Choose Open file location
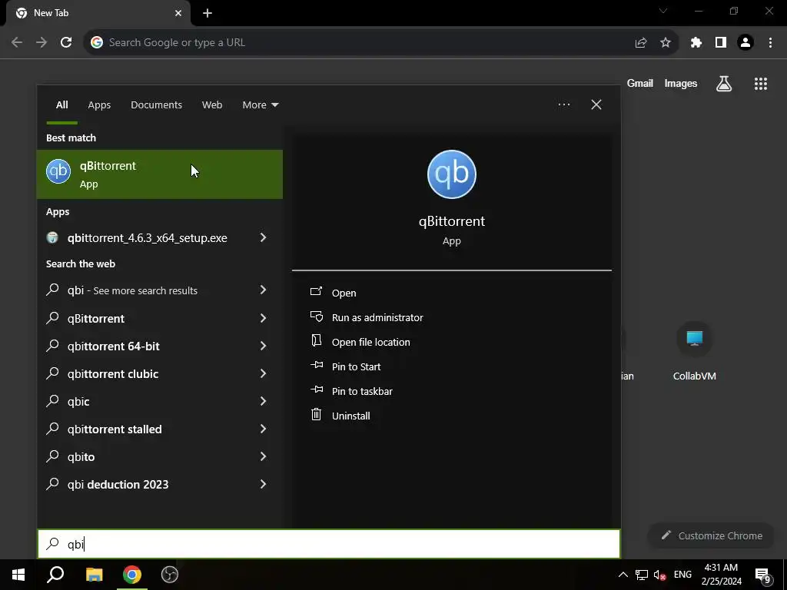The image size is (787, 590). tap(371, 342)
